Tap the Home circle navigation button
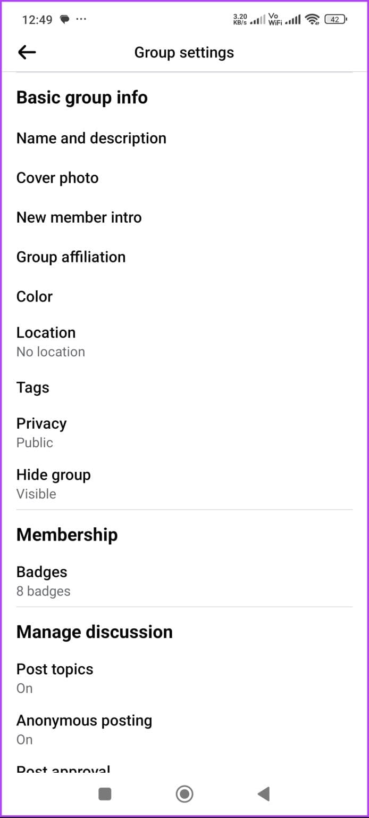369x818 pixels. point(184,794)
